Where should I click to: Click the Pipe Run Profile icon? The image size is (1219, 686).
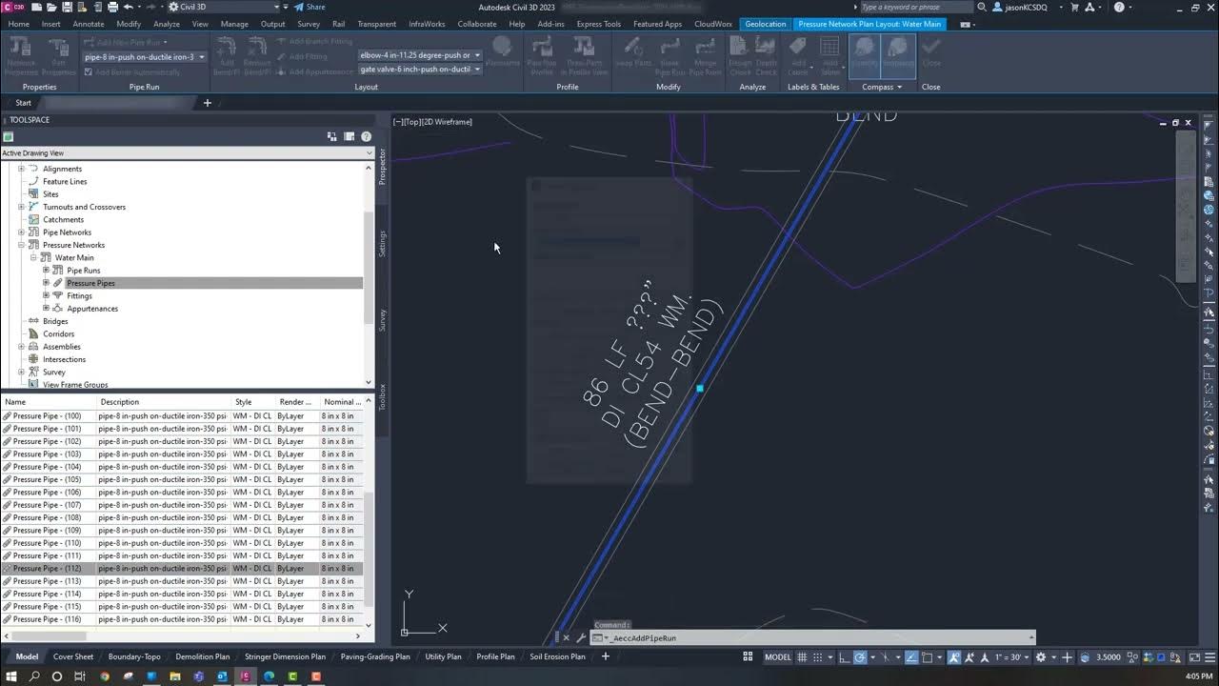pyautogui.click(x=542, y=56)
